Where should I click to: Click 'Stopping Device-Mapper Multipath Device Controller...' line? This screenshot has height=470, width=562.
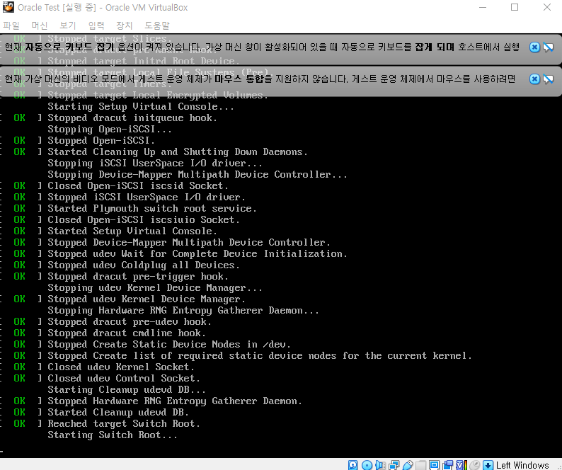point(197,175)
